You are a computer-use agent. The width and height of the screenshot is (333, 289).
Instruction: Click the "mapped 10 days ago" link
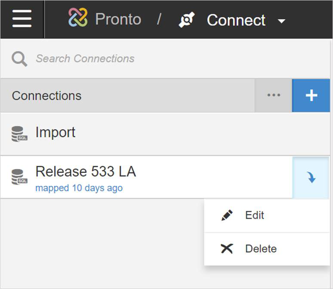coord(79,188)
